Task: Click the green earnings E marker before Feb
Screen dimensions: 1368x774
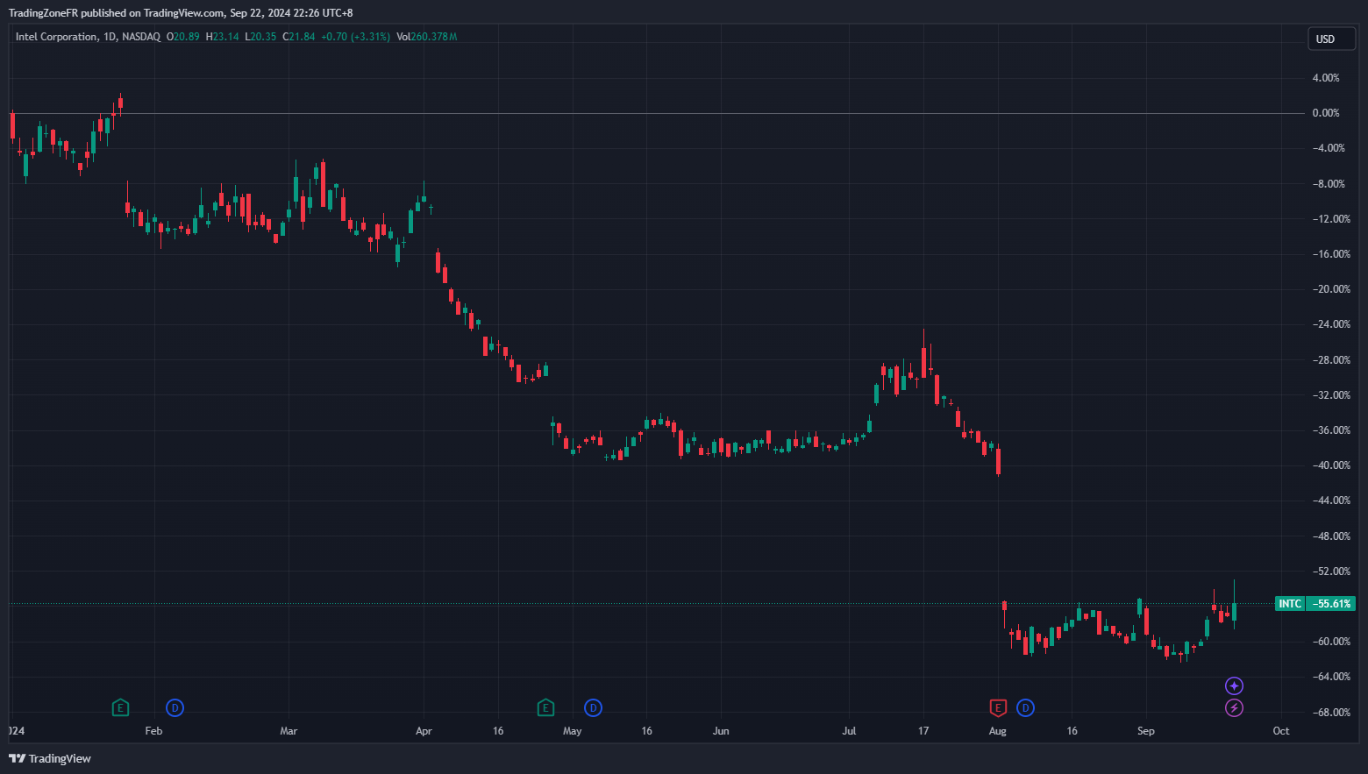Action: 120,707
